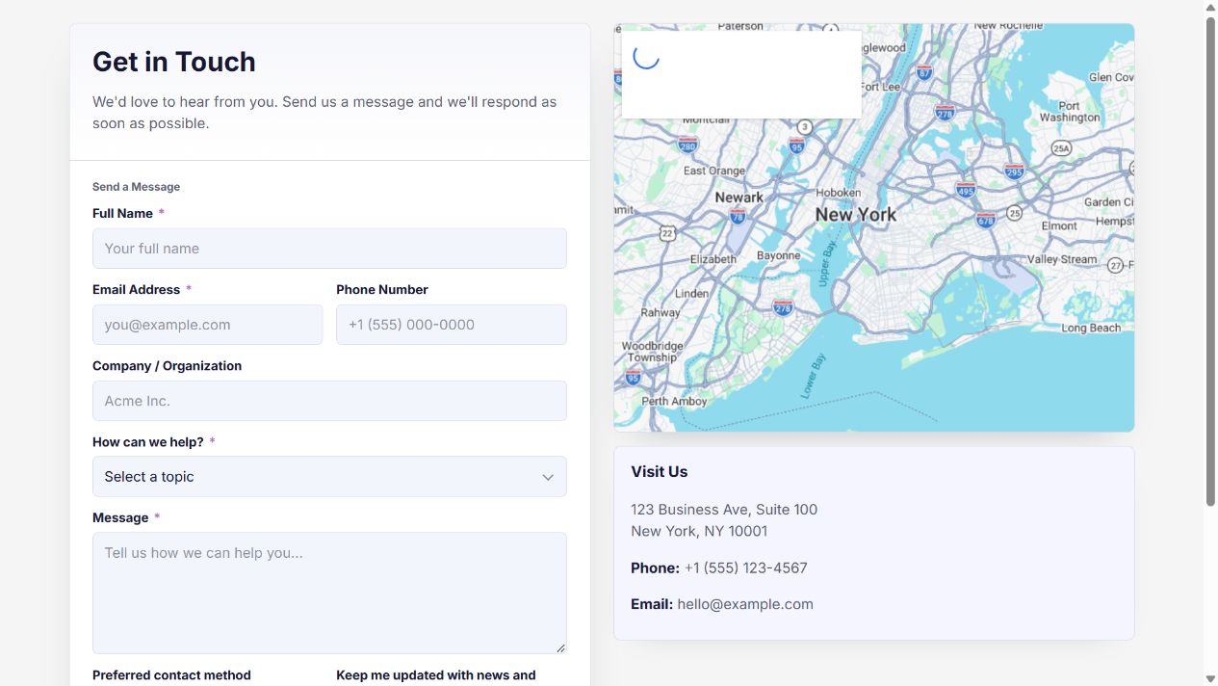Click the Interstate 295 shield on map
The width and height of the screenshot is (1218, 686).
coord(1014,171)
